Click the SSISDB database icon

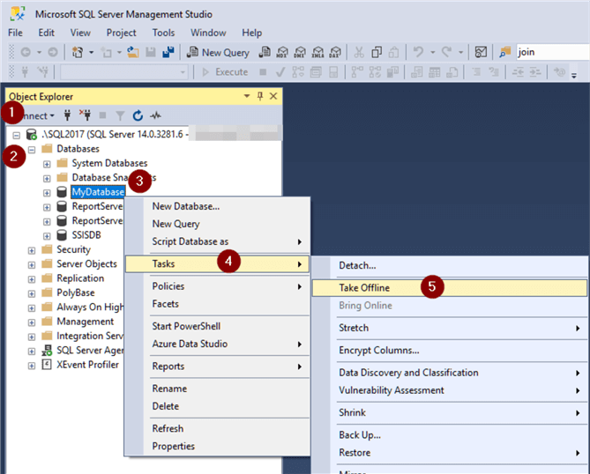point(62,235)
